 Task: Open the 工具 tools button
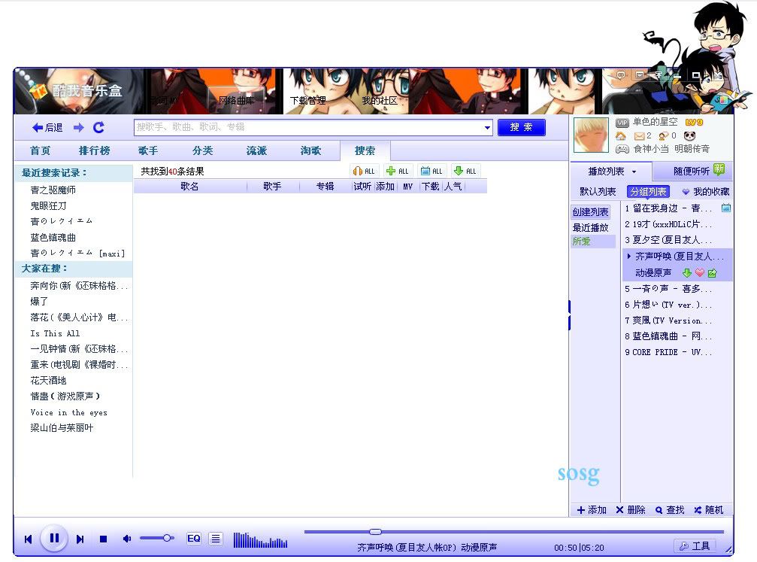pos(695,546)
